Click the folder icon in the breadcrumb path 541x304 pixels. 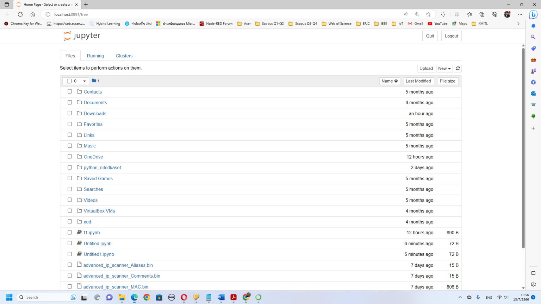pos(93,81)
